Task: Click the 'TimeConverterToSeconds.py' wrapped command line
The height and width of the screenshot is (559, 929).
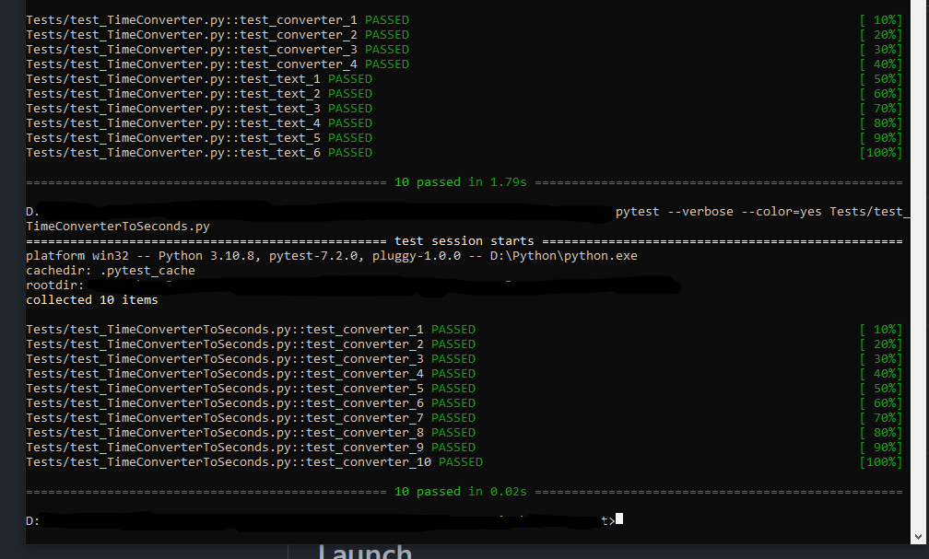Action: [118, 227]
